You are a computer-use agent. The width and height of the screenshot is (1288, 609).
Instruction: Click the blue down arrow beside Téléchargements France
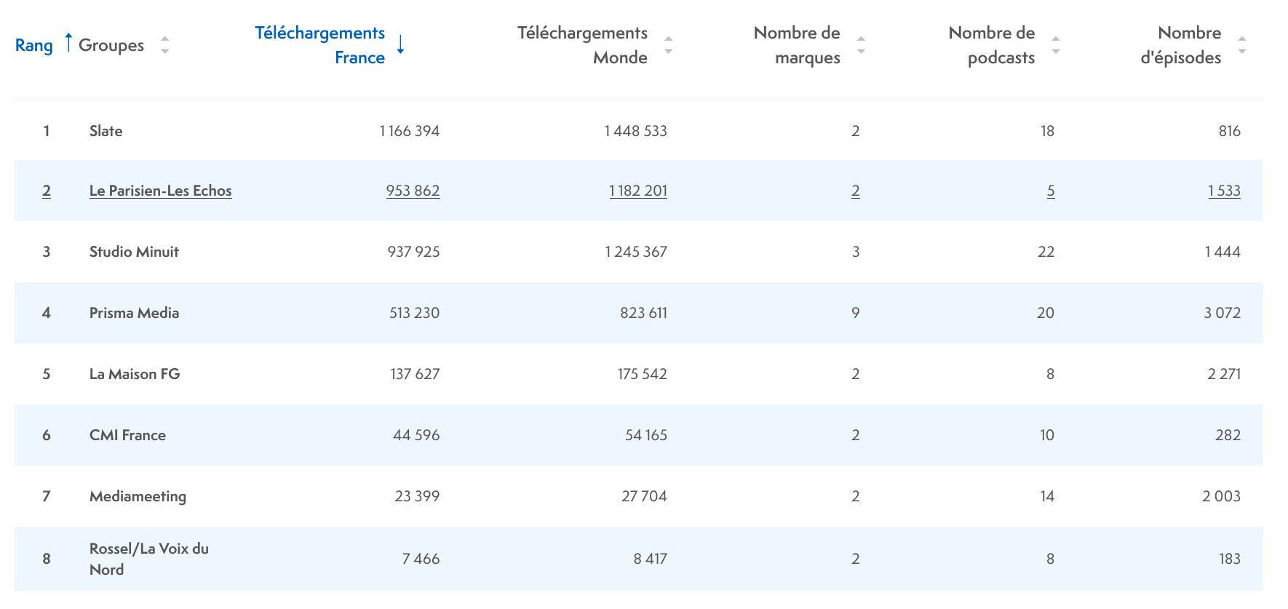coord(400,44)
